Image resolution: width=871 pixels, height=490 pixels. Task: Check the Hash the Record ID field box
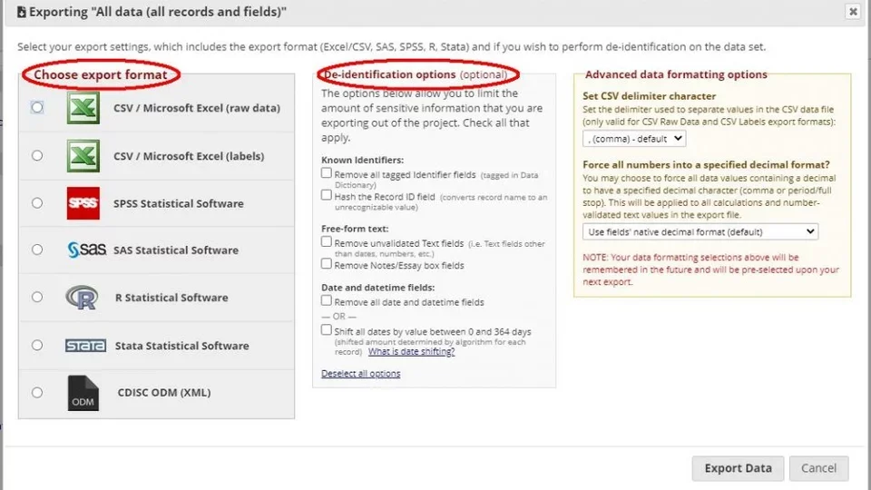click(327, 195)
